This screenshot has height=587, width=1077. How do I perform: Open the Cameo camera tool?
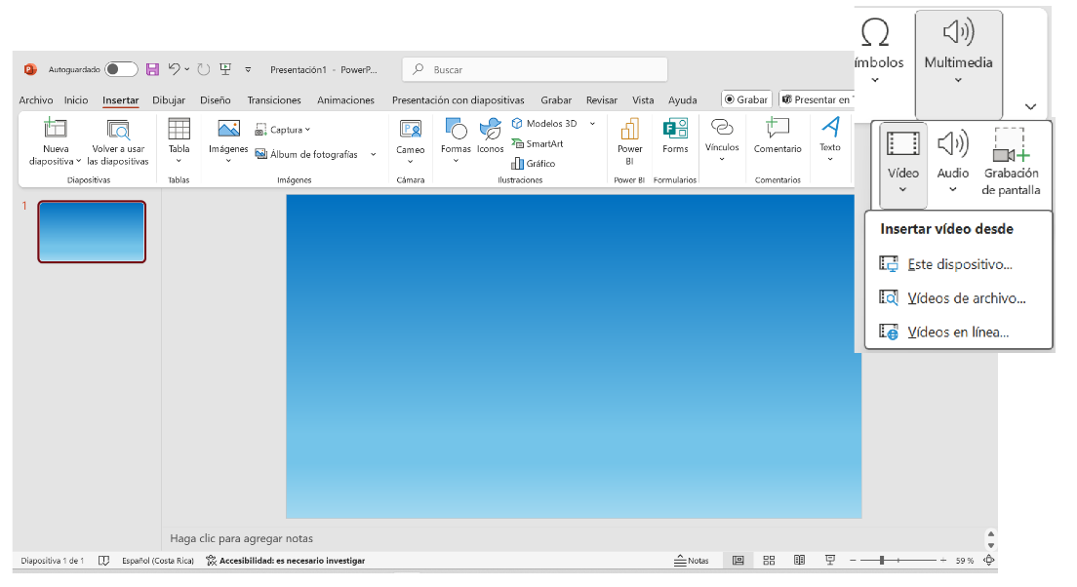click(410, 130)
